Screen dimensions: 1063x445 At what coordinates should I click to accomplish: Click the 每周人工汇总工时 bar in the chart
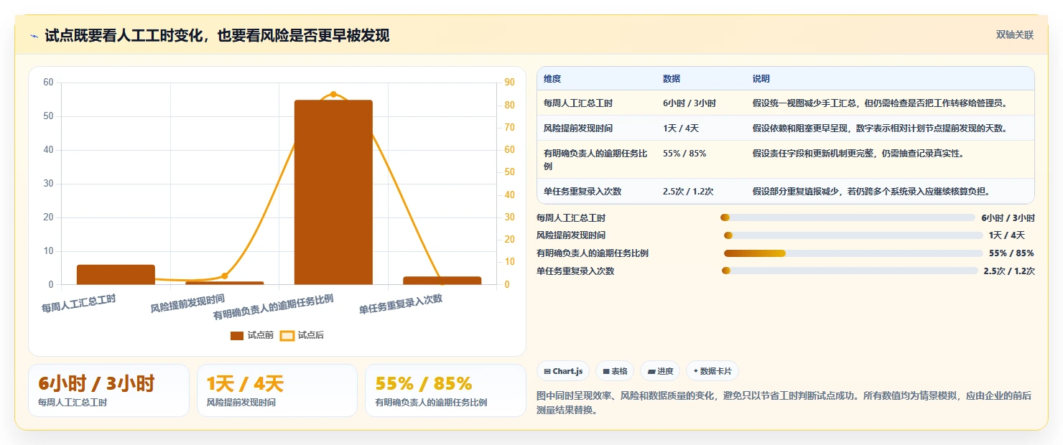pos(116,275)
